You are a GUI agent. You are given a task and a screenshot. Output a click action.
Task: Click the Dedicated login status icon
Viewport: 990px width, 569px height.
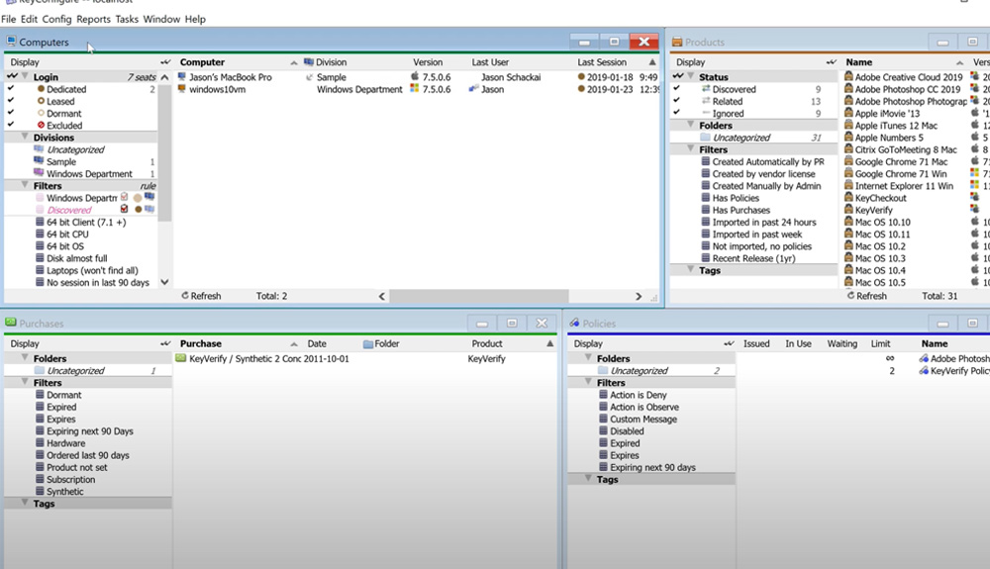(41, 89)
